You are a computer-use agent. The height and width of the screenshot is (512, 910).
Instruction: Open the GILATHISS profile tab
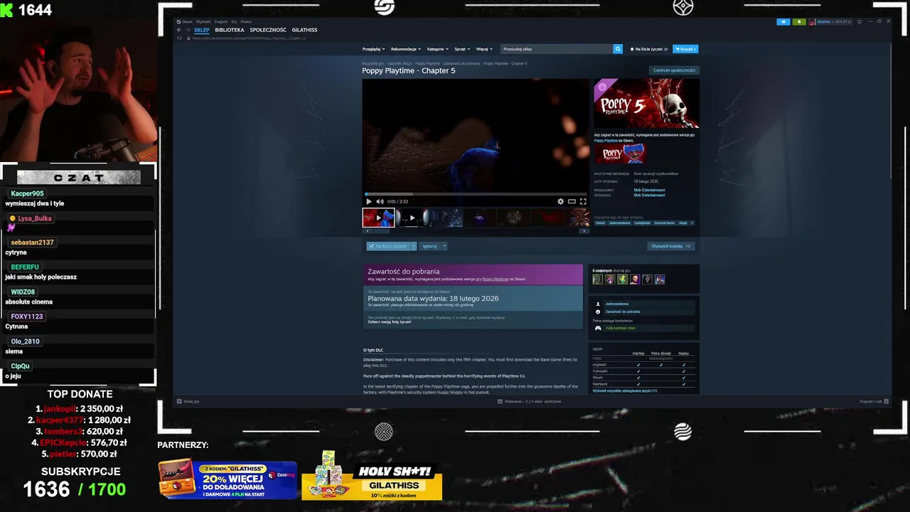click(304, 30)
